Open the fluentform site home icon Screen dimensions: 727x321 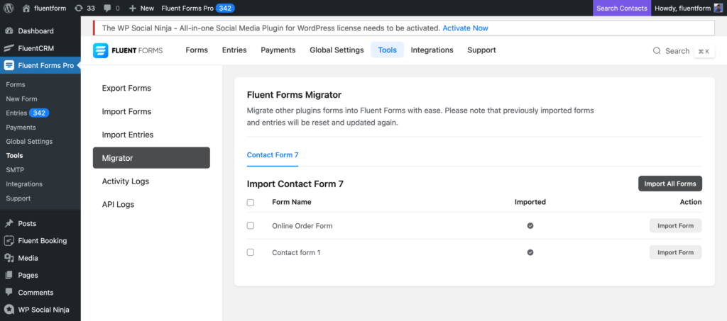[x=26, y=8]
